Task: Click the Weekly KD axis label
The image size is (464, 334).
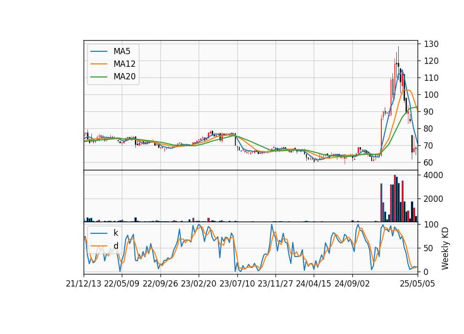Action: point(445,248)
